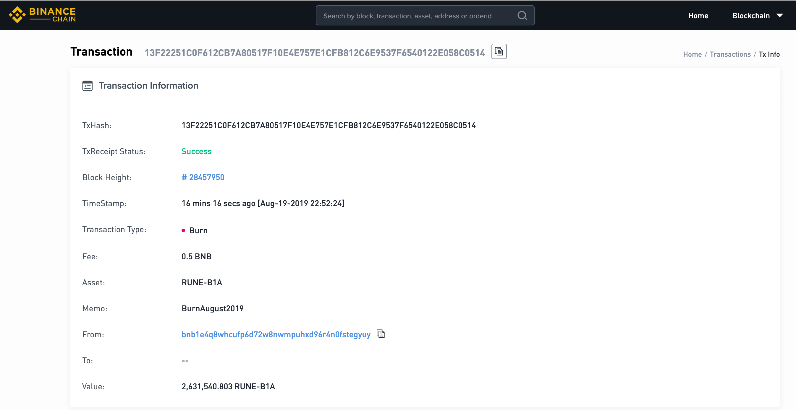Click the Success receipt status text
This screenshot has height=410, width=796.
[x=196, y=151]
